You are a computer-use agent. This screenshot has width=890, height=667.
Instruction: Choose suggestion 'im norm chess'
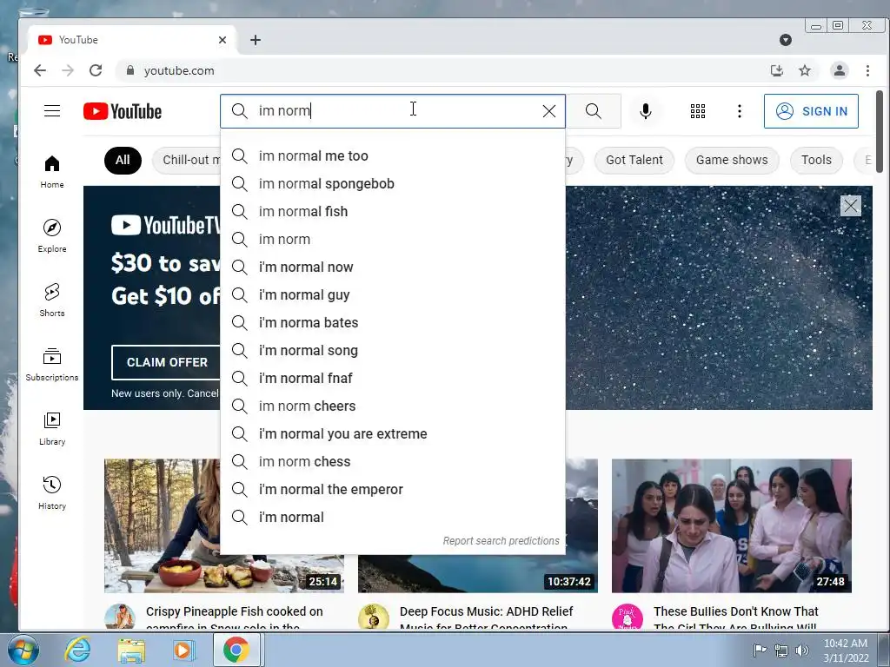tap(393, 462)
